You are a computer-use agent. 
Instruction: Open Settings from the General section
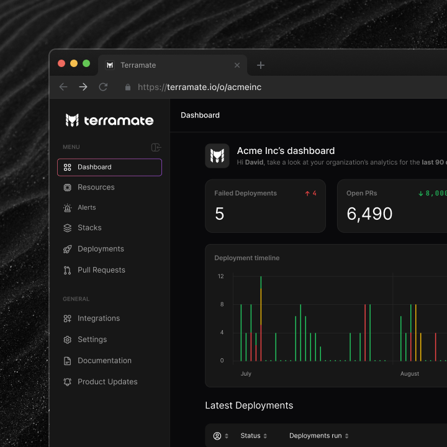92,340
